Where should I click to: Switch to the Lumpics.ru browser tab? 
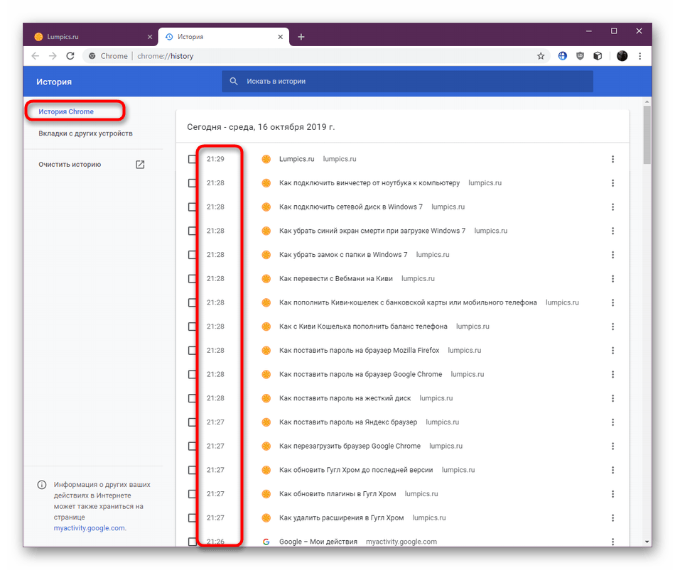(91, 37)
